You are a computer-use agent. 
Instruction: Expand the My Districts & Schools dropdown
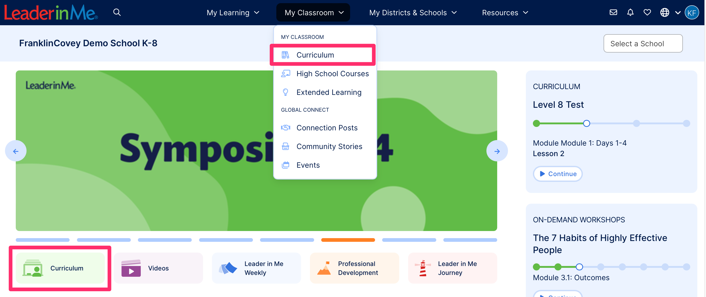[412, 12]
